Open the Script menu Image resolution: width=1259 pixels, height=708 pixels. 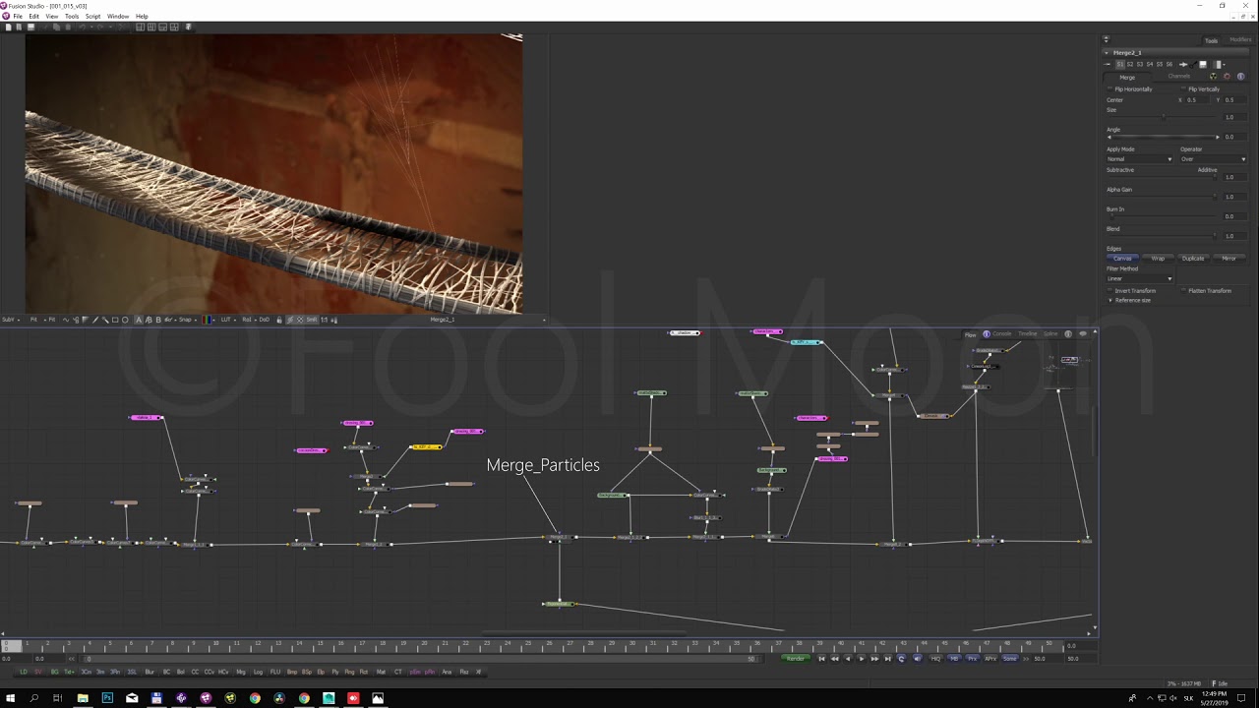pyautogui.click(x=92, y=17)
